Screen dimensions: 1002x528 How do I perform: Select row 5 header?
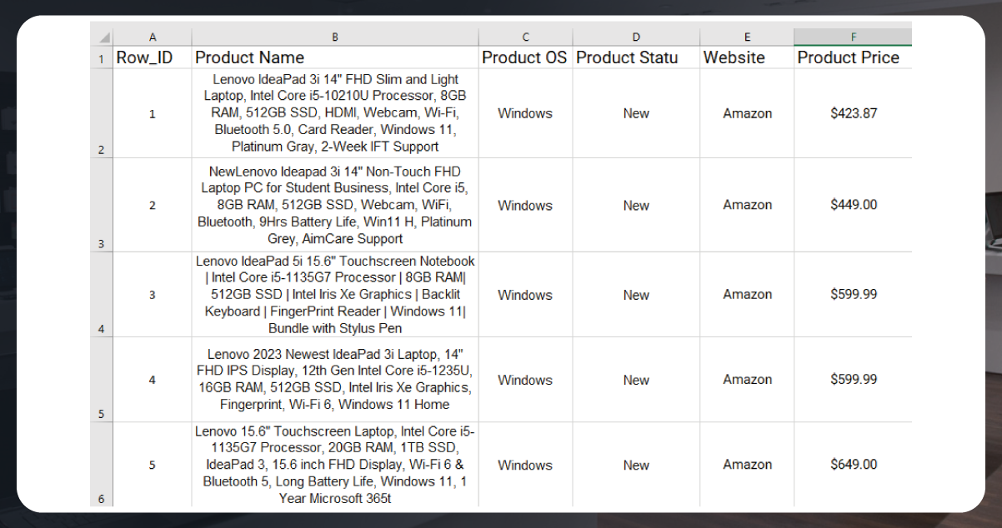click(x=102, y=380)
